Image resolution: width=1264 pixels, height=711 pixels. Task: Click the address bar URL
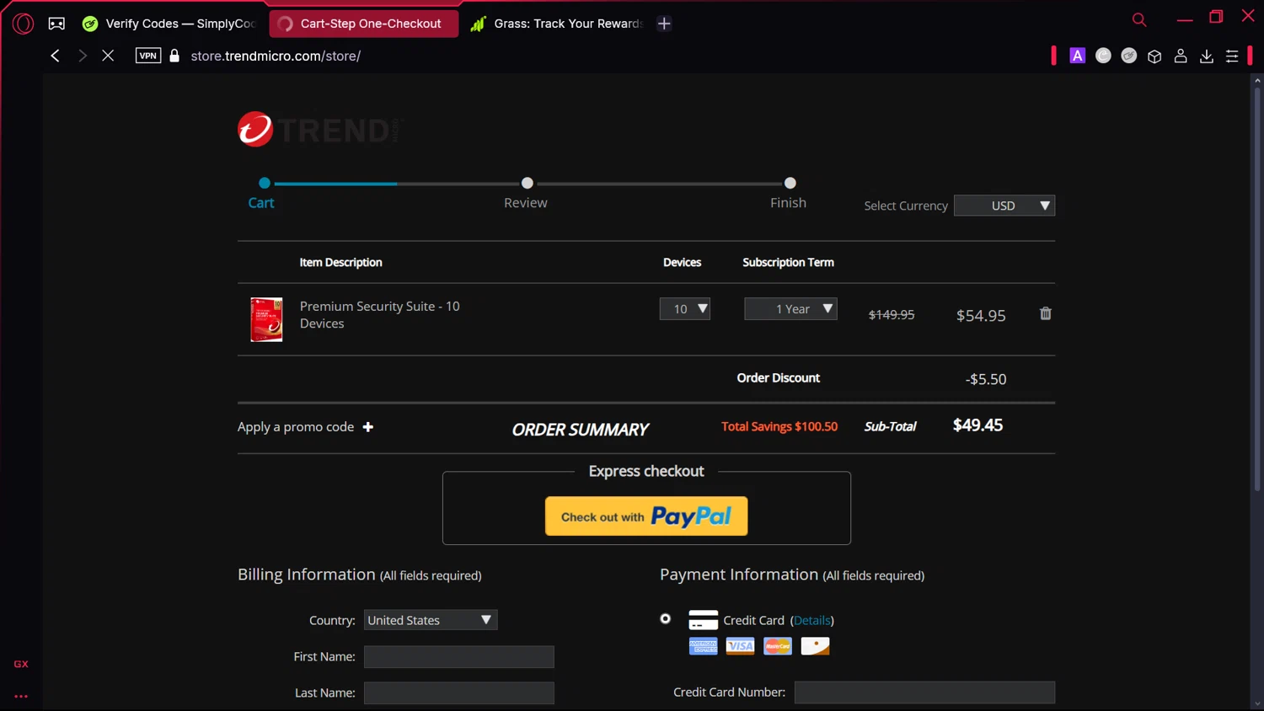[x=276, y=56]
